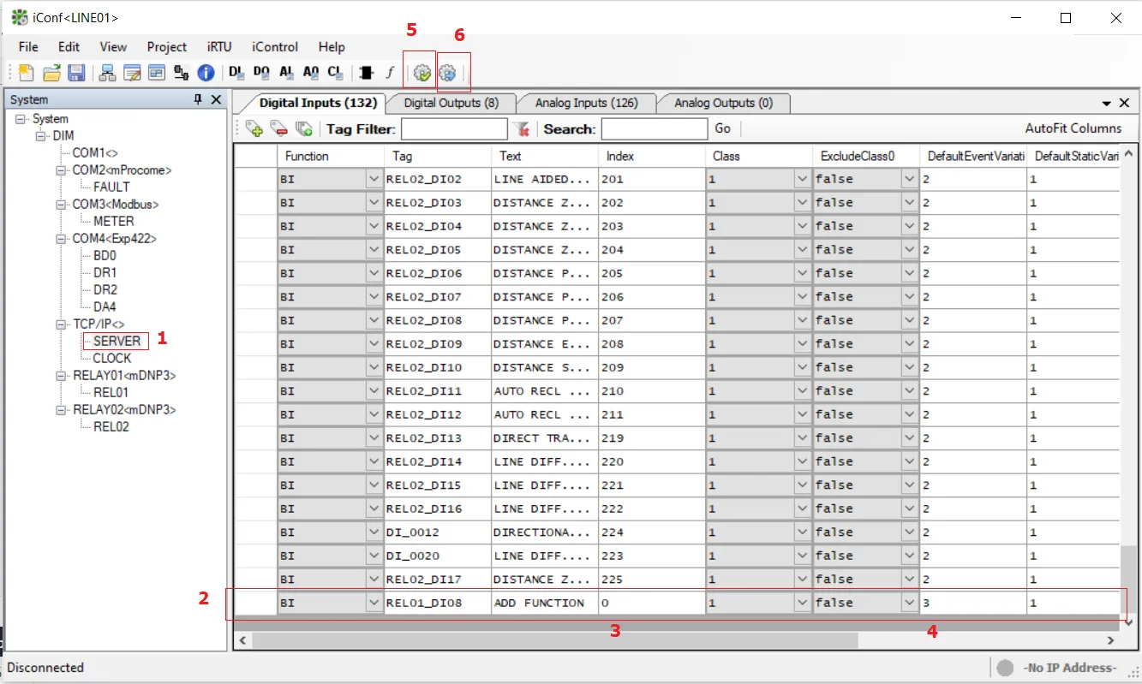Open the iRTU menu
Viewport: 1142px width, 684px height.
pos(219,47)
